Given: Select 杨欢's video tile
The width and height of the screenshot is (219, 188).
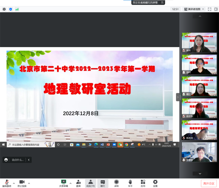Looking at the screenshot, I should tap(199, 43).
